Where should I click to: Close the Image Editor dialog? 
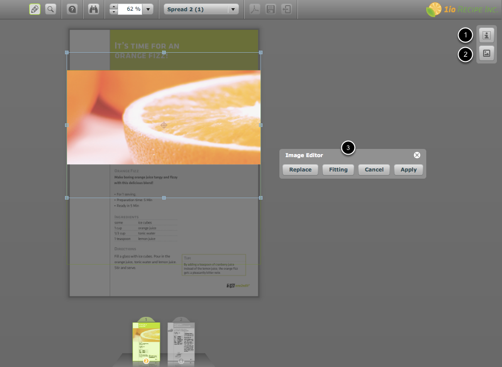[x=417, y=155]
